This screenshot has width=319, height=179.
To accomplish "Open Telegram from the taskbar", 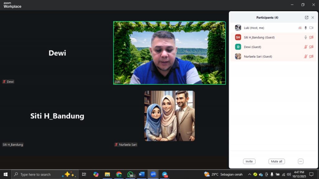I will (x=164, y=174).
